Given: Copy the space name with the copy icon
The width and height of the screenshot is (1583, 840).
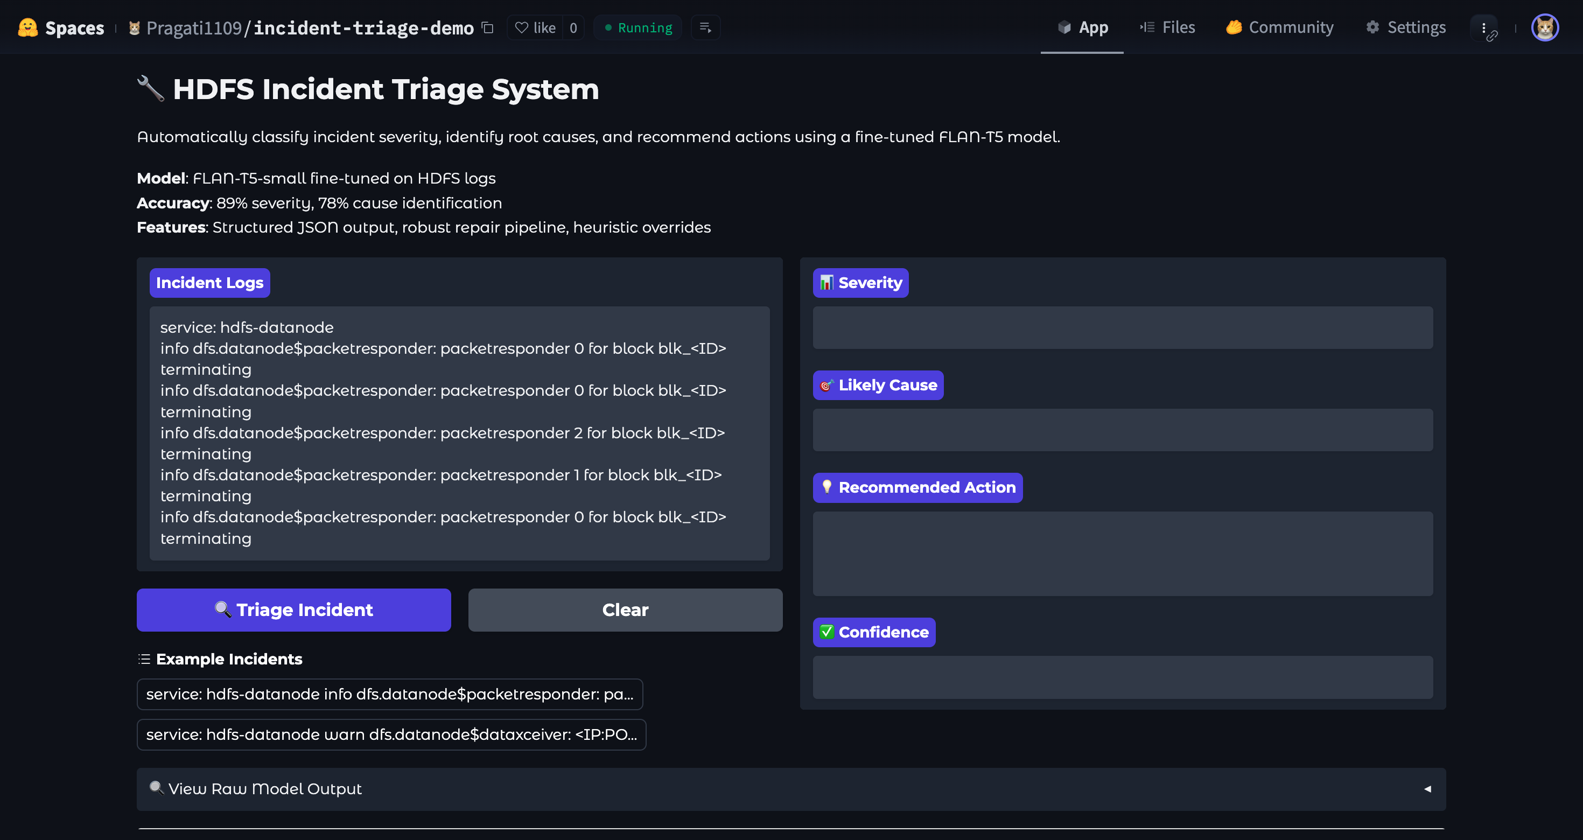Looking at the screenshot, I should tap(487, 27).
